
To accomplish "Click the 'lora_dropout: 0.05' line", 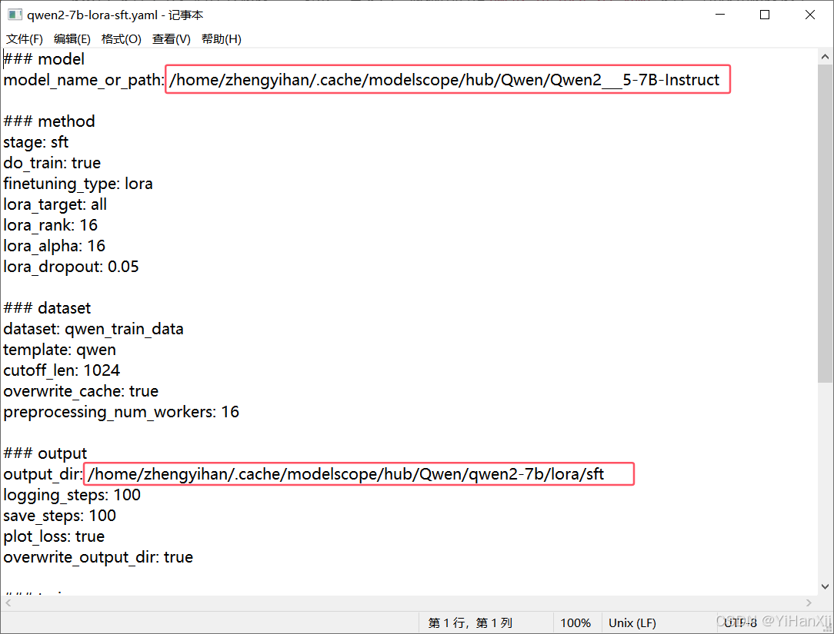I will (71, 266).
